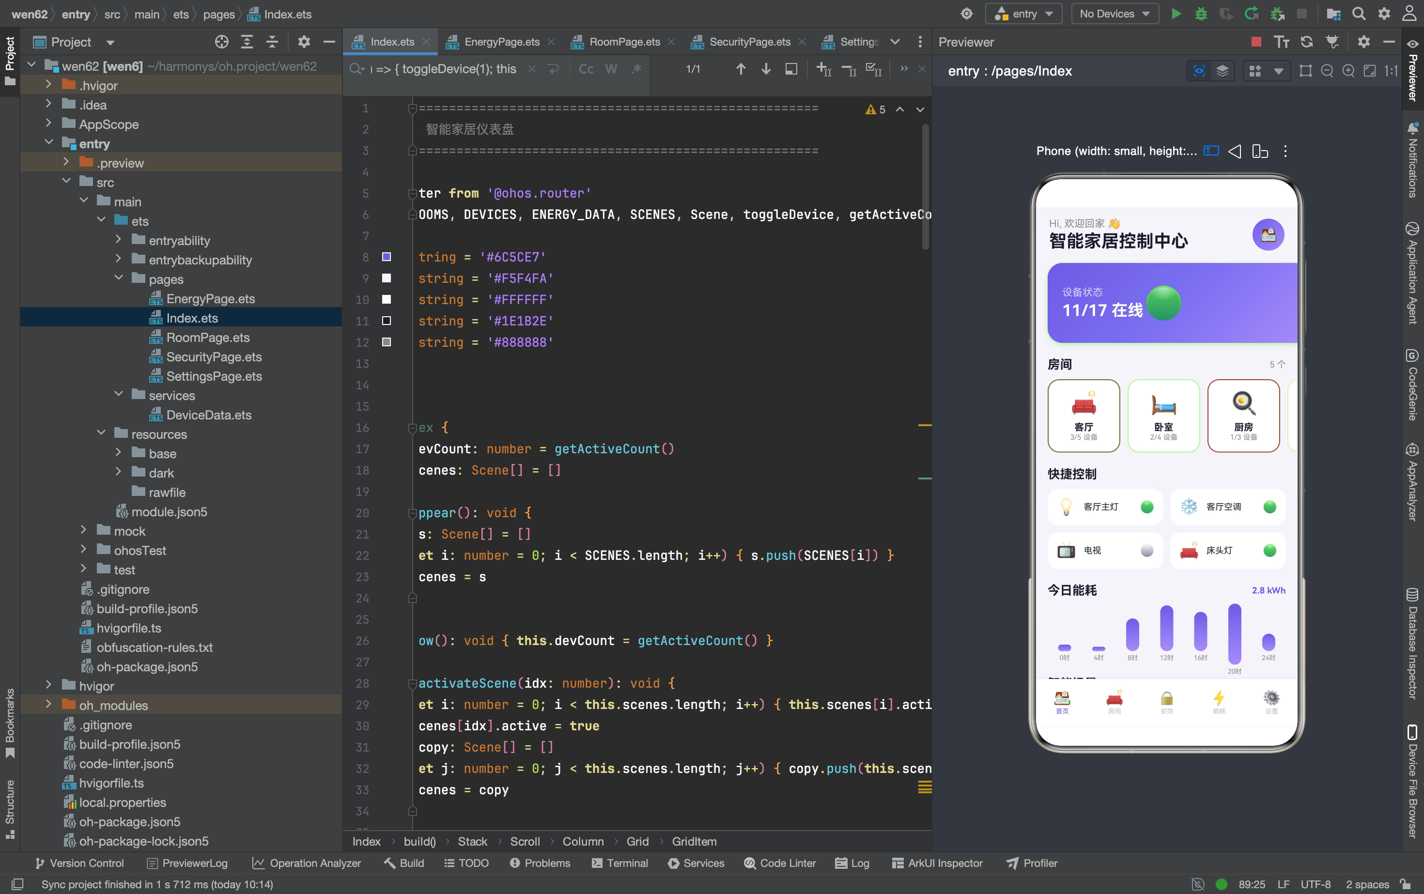Screen dimensions: 1424x894
Task: Click the find search input field
Action: pos(447,69)
